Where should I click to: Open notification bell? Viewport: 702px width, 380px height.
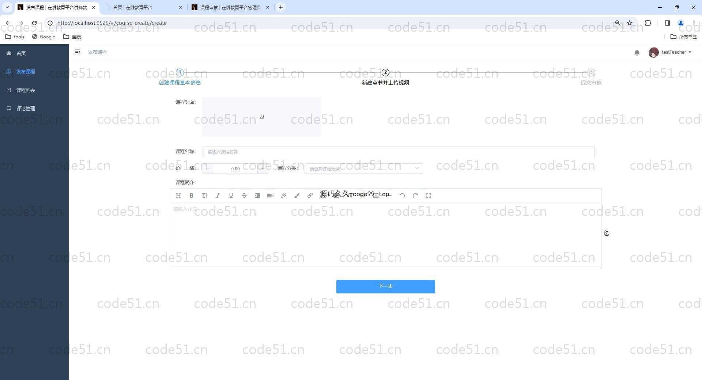(637, 53)
